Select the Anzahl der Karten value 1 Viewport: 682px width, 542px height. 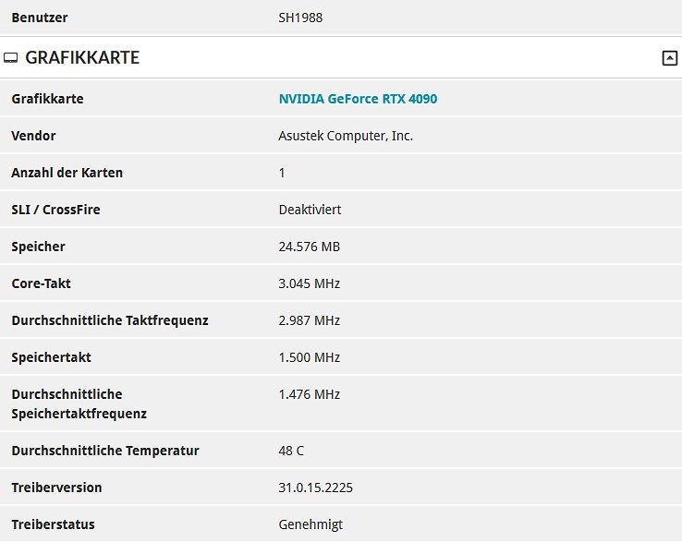282,173
